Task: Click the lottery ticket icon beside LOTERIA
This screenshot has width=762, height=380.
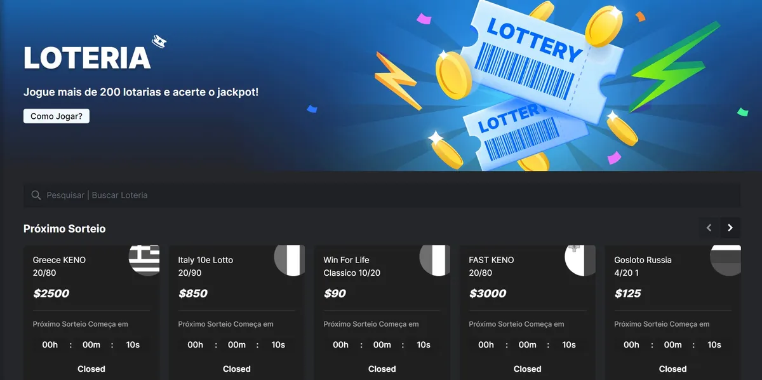Action: point(159,43)
